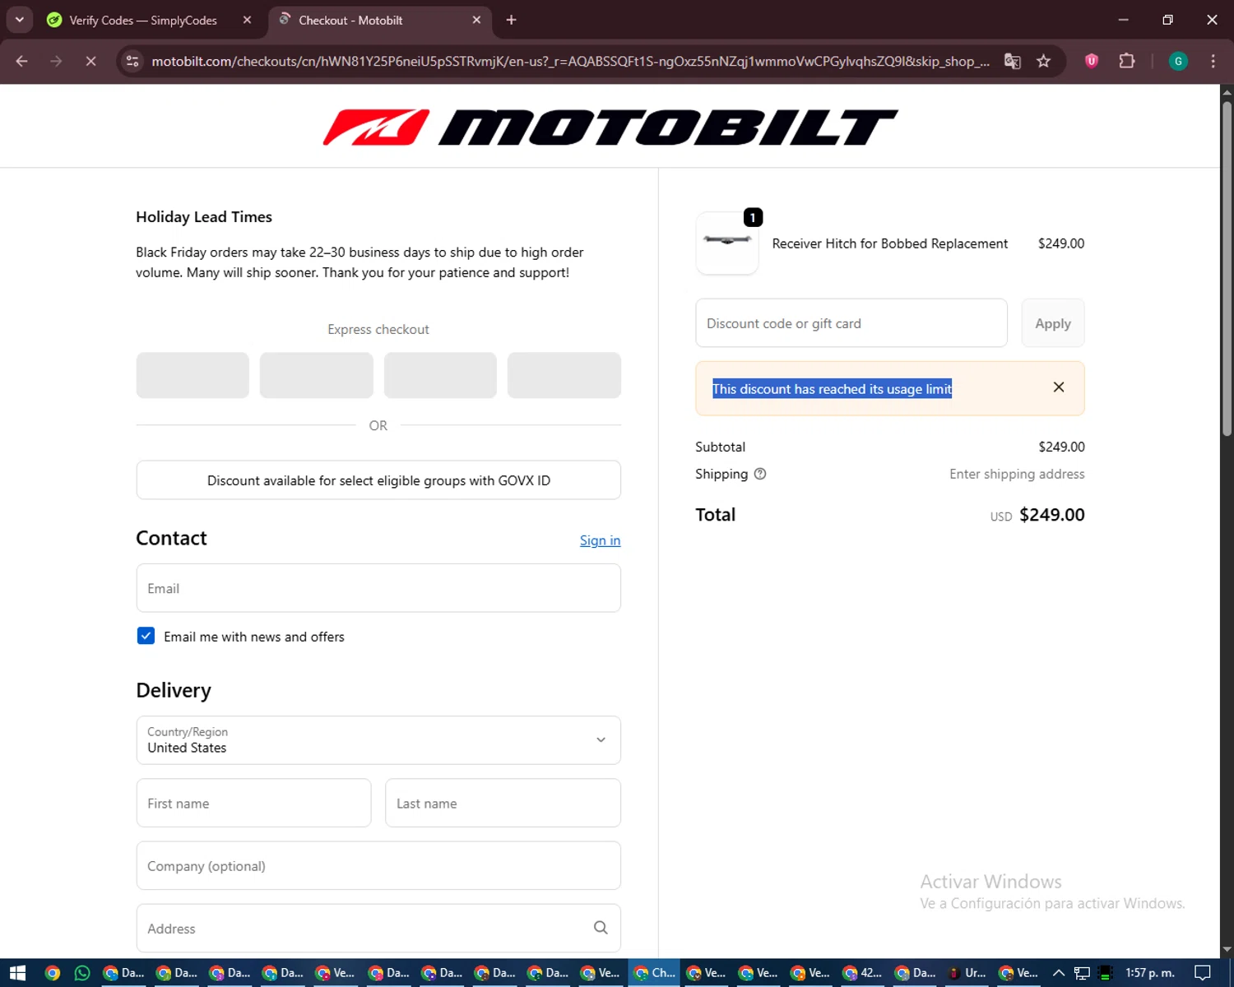Screen dimensions: 1234x987
Task: Click the scrollbar down arrow
Action: click(1227, 949)
